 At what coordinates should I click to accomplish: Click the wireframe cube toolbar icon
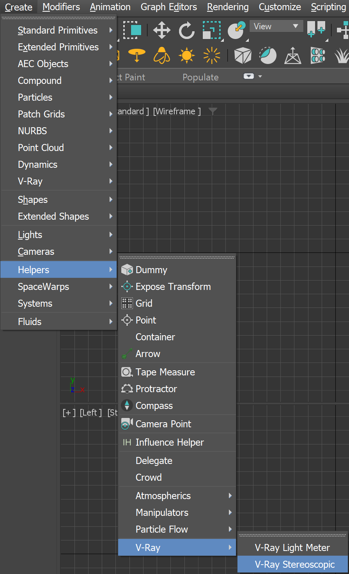click(x=243, y=55)
